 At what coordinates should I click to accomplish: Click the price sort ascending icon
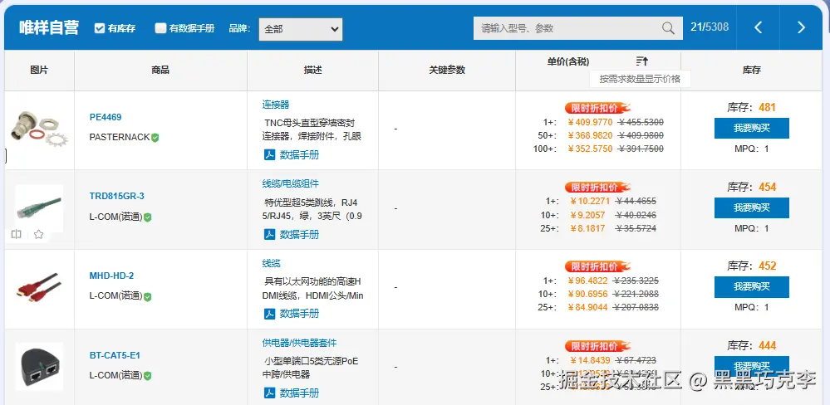tap(642, 61)
